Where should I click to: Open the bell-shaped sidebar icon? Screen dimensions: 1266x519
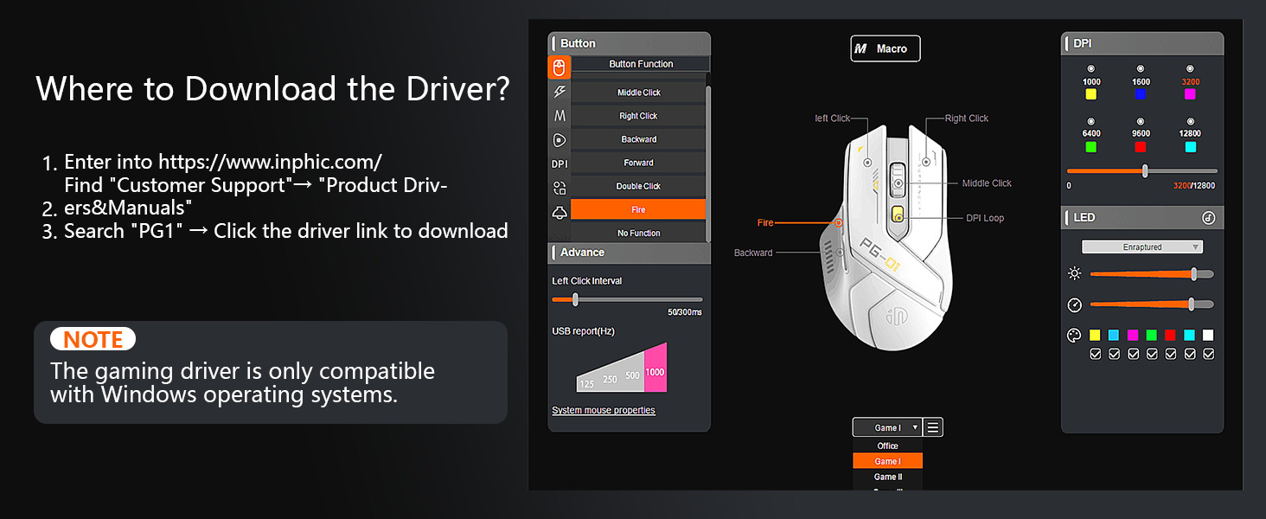tap(559, 212)
